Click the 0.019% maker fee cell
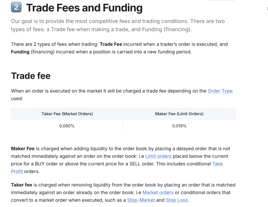Screen dimensions: 268x207 click(x=179, y=126)
